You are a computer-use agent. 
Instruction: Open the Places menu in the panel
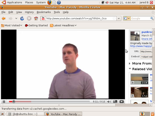click(x=29, y=3)
